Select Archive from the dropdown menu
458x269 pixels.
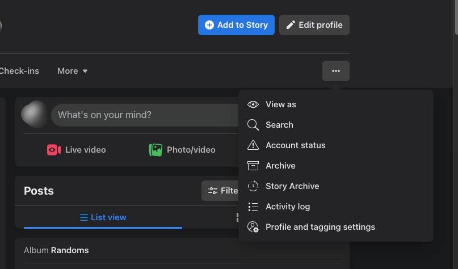280,166
